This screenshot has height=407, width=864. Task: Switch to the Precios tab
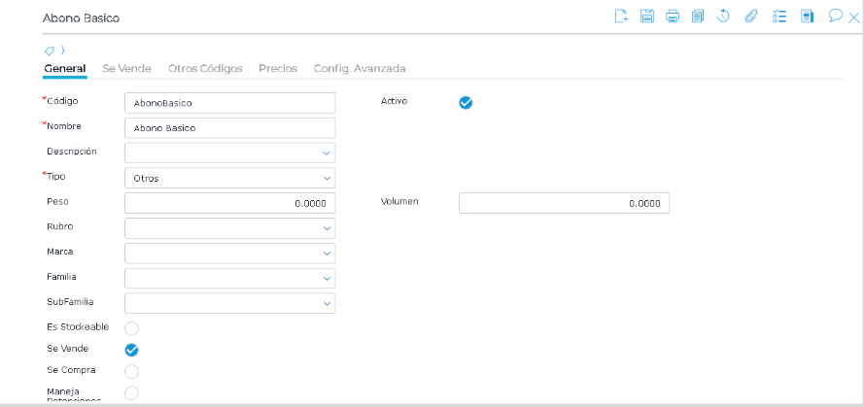coord(278,69)
